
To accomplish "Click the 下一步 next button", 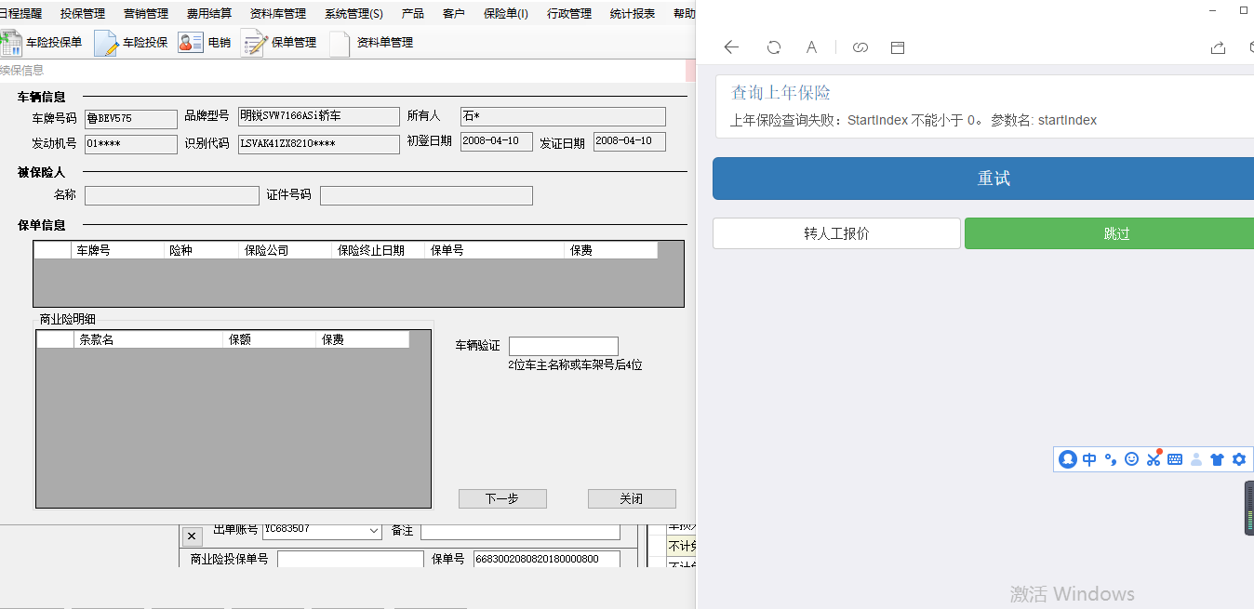I will pyautogui.click(x=502, y=499).
